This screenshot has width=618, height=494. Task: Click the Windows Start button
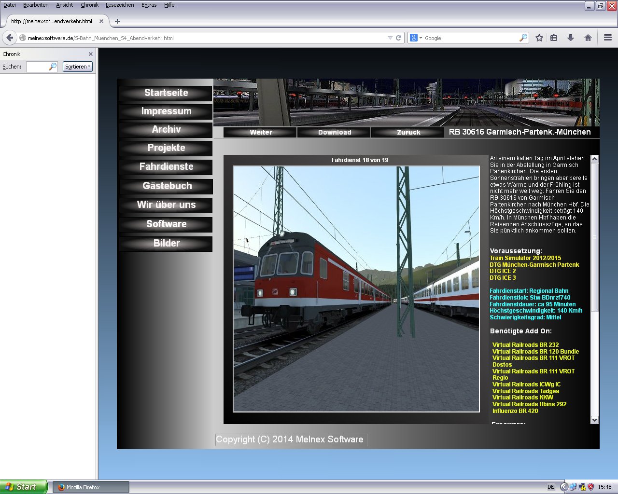click(24, 487)
